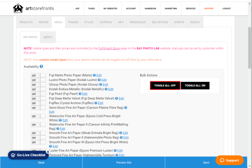Select the Merch sub-tab
Viewport: 252px width, 168px height.
coord(48,37)
